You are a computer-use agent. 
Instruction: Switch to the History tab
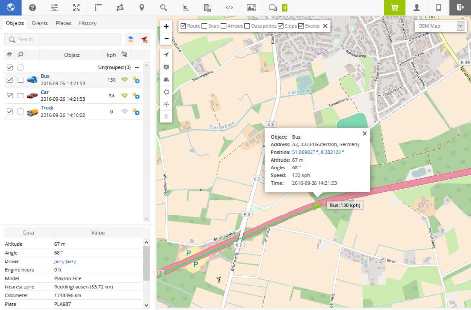click(88, 23)
